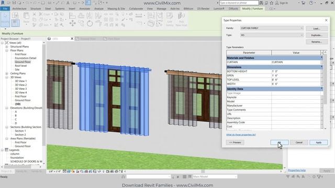Click Apply in the Type Properties dialog
This screenshot has height=188, width=335.
click(319, 143)
